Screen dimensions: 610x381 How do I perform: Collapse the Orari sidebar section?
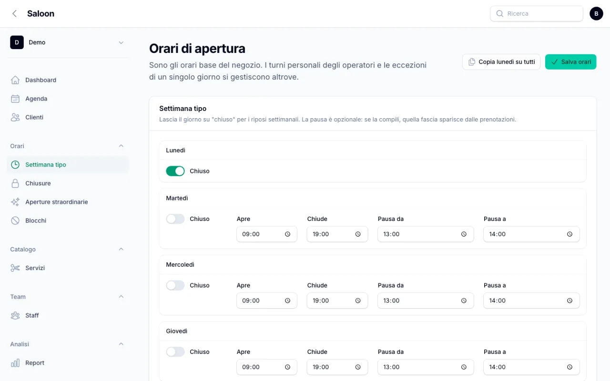(x=121, y=146)
